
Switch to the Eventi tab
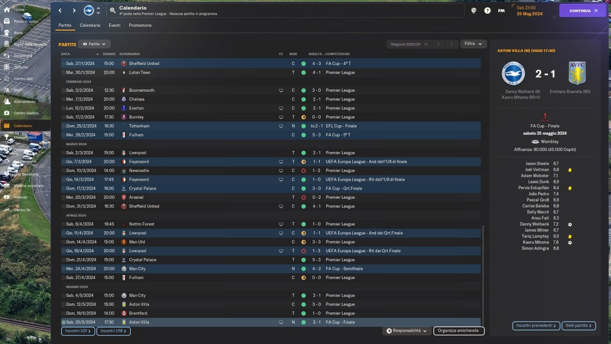(115, 25)
